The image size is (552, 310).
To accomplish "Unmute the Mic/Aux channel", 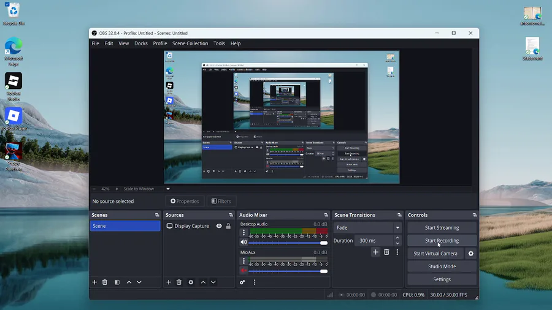I will tap(243, 270).
